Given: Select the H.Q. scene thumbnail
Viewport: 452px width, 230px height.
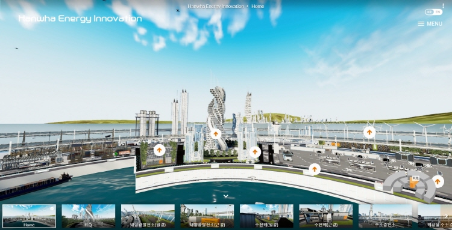Looking at the screenshot, I should point(88,216).
